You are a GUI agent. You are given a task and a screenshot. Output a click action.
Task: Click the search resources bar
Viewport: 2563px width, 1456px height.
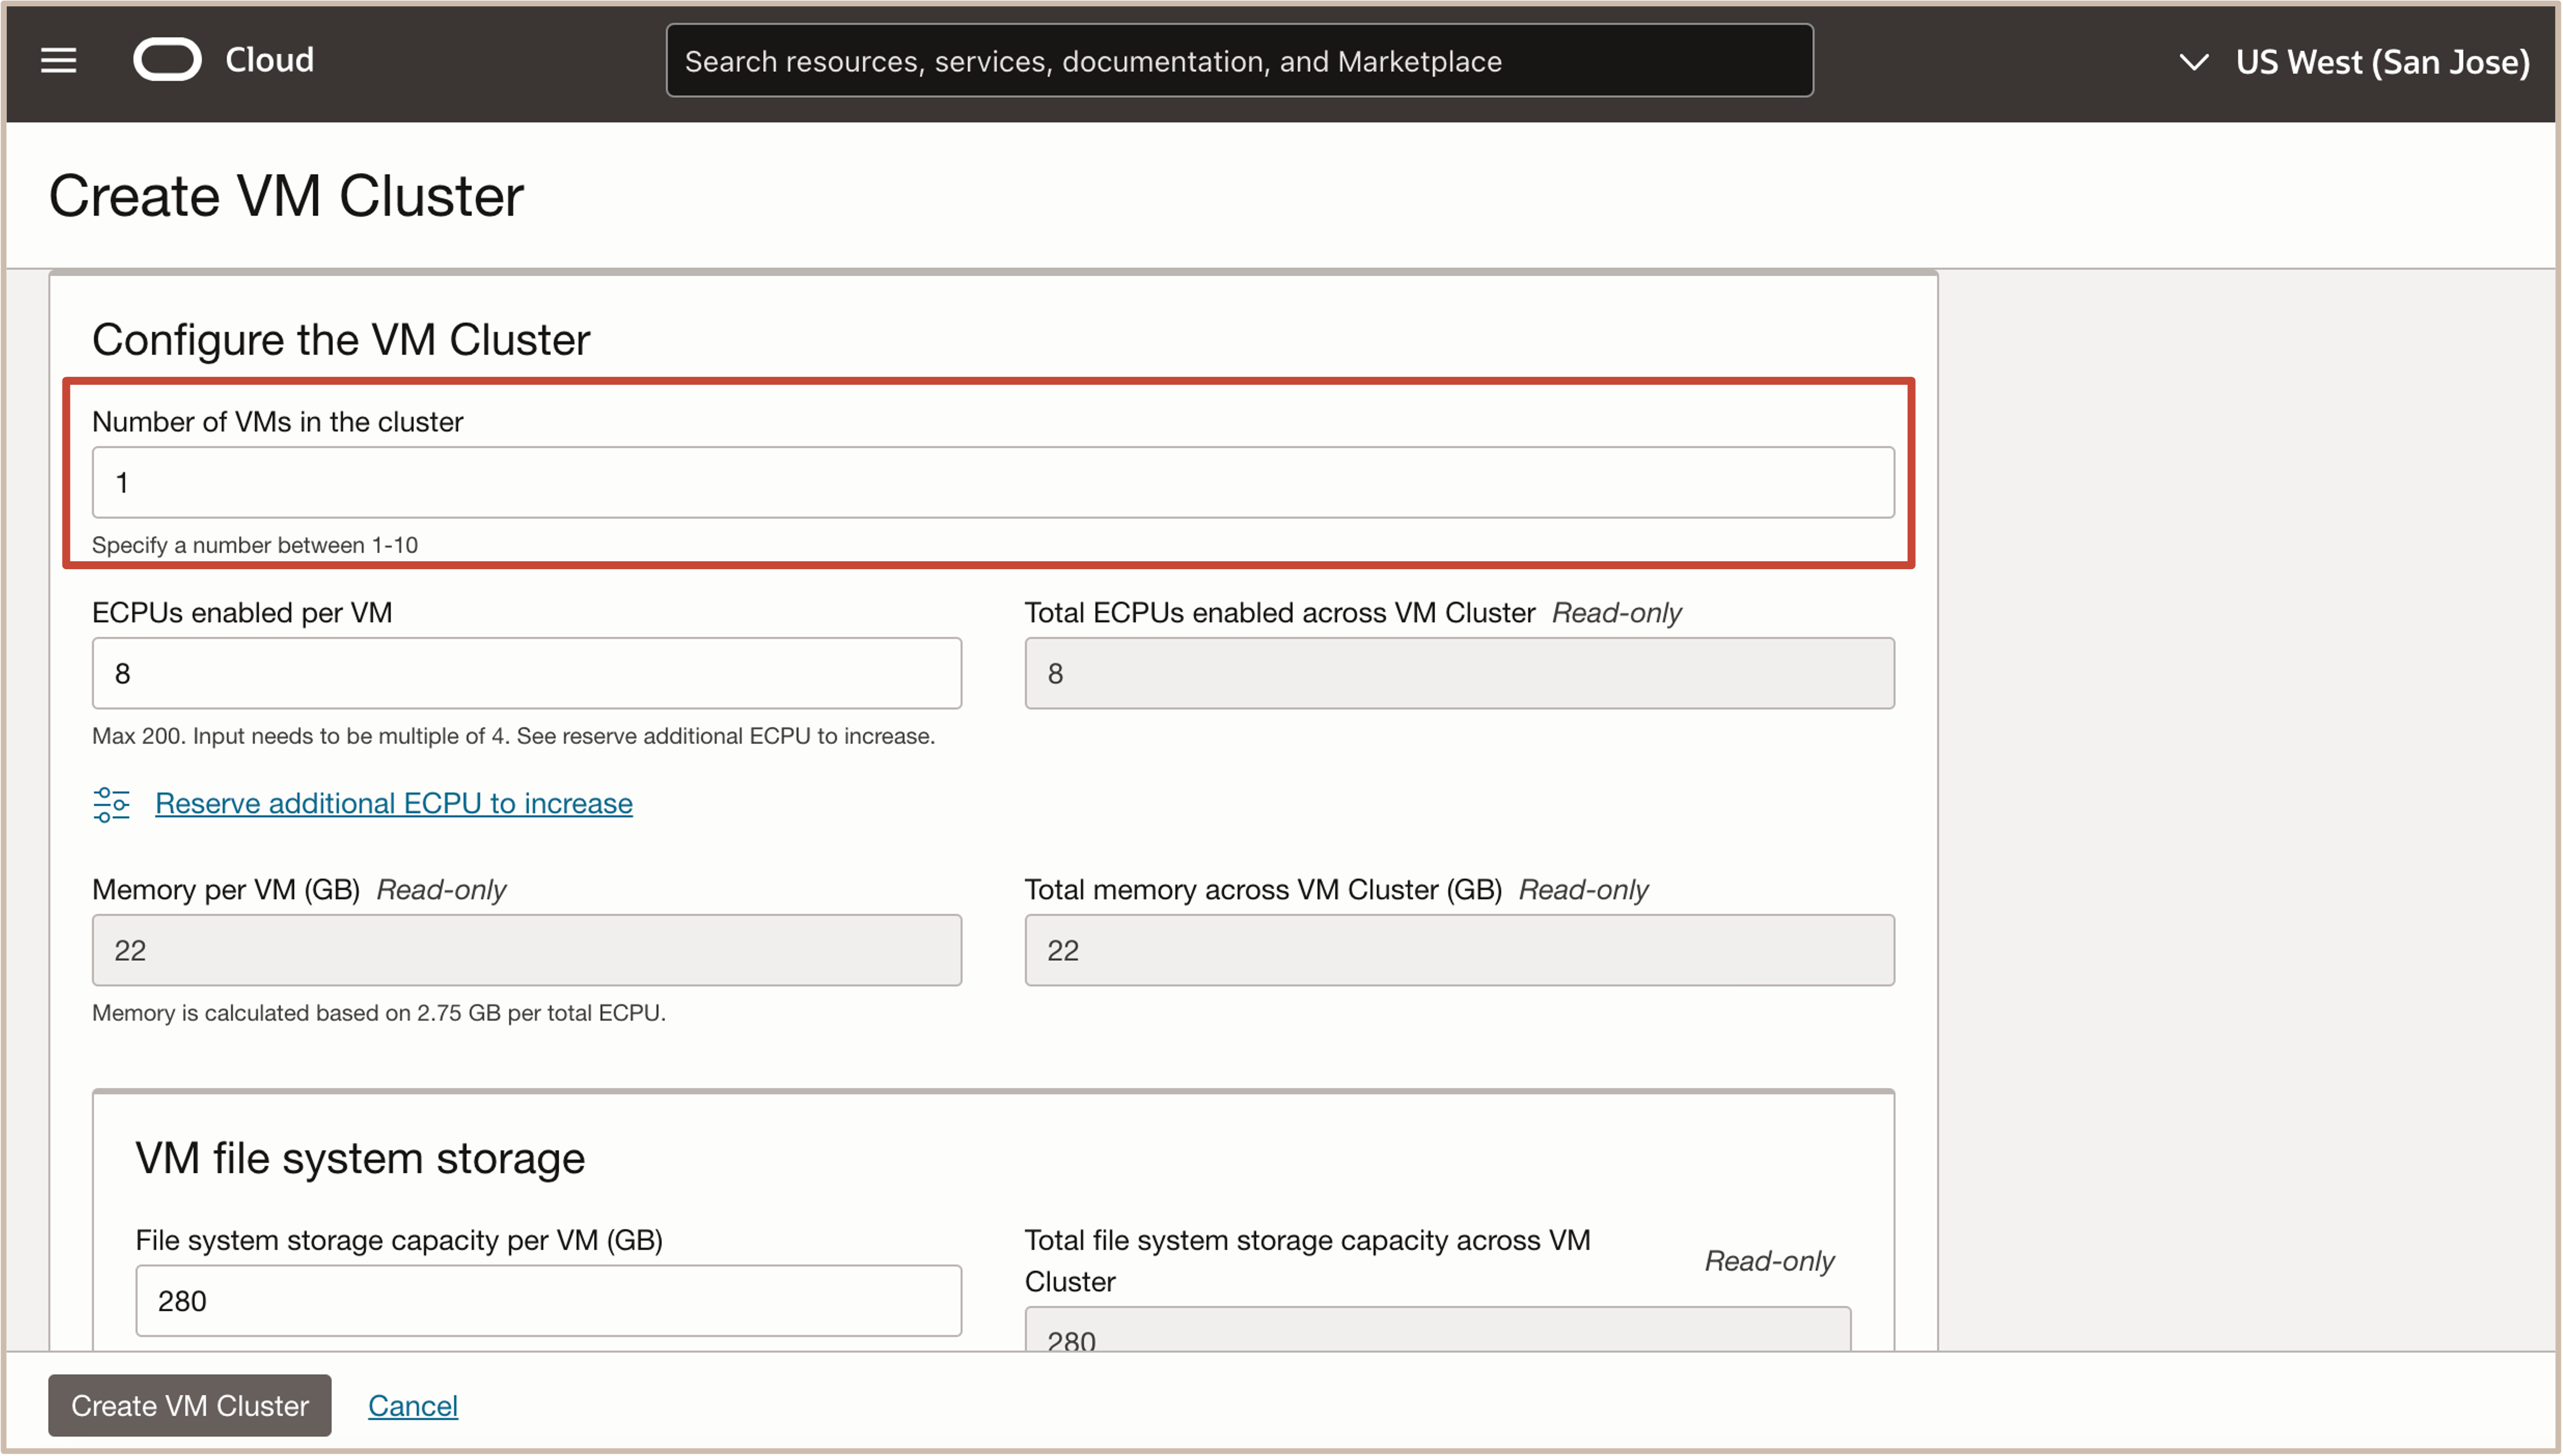coord(1238,61)
